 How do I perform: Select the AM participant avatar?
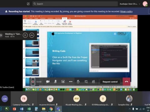(77, 99)
